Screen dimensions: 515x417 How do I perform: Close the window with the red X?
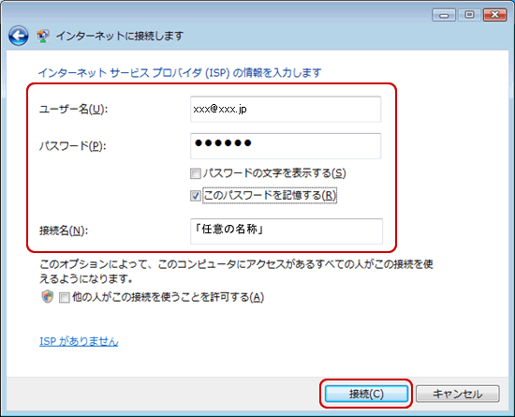point(494,15)
